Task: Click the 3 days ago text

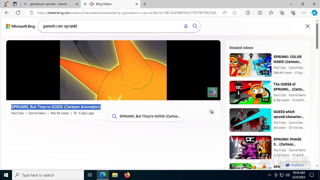Action: 86,113
